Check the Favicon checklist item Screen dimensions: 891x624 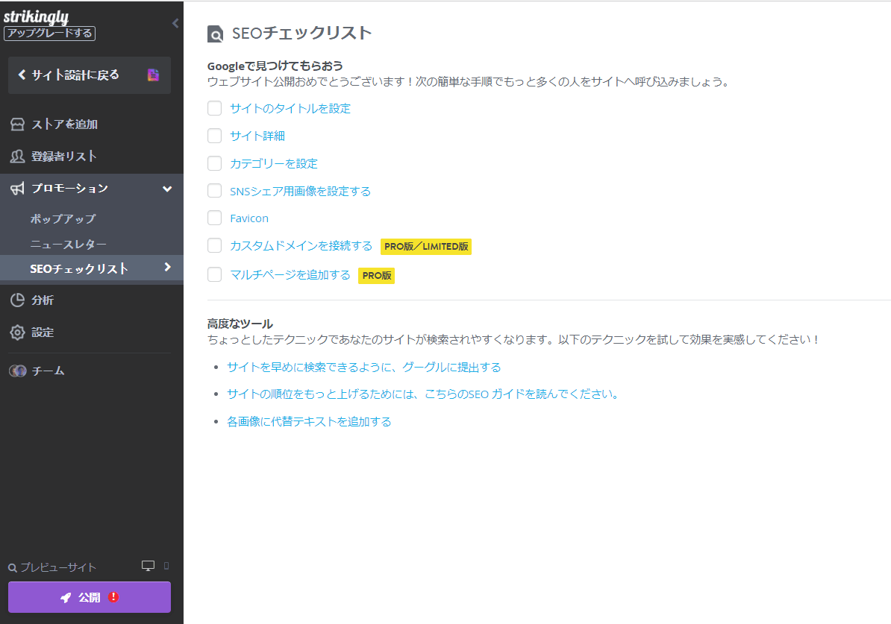pos(214,218)
